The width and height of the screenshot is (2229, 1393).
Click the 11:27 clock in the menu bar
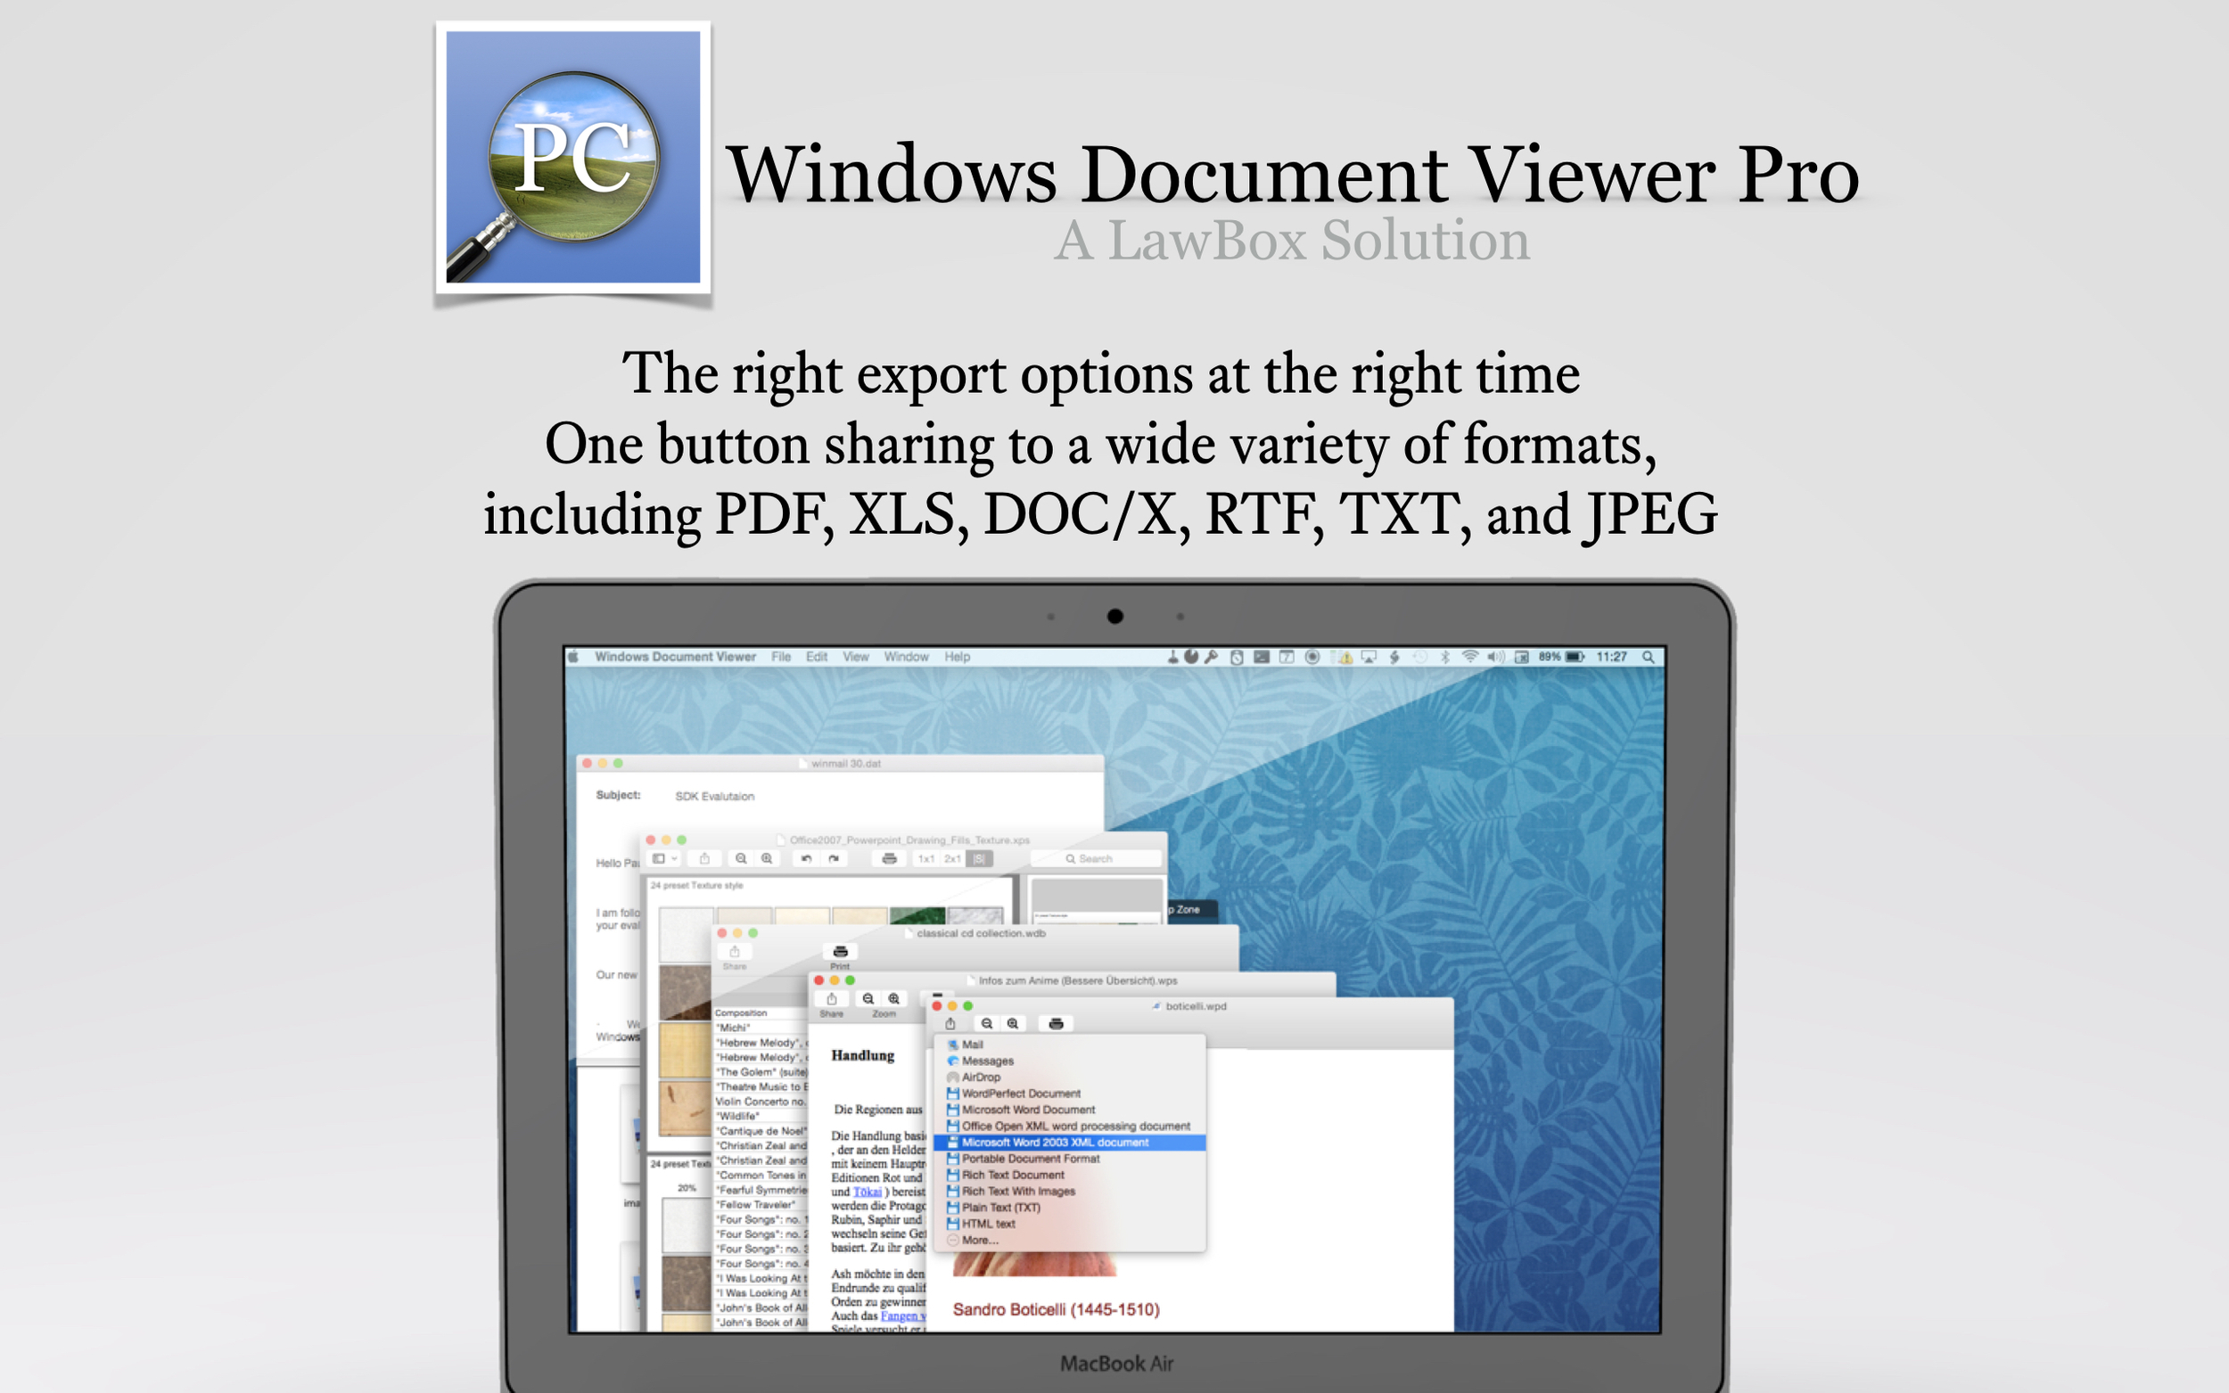point(1612,657)
